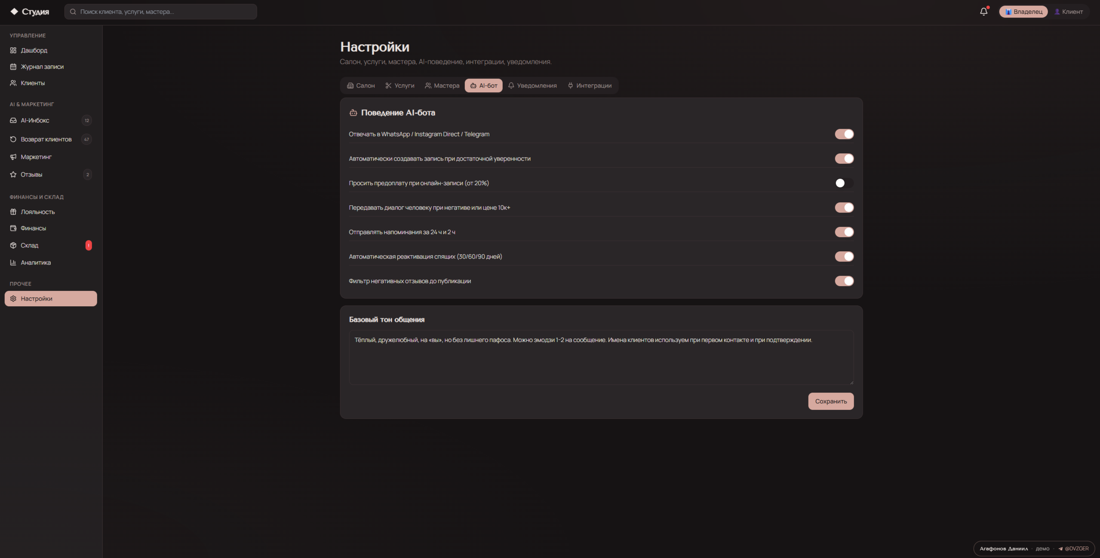Open Журнал записи page
Image resolution: width=1100 pixels, height=558 pixels.
[51, 67]
